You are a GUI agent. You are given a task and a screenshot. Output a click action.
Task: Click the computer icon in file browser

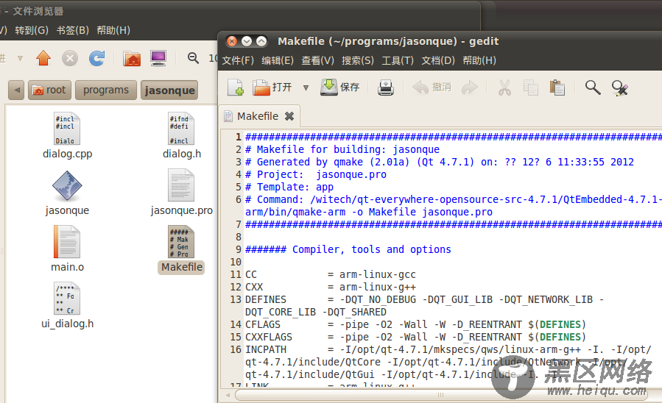(x=158, y=58)
